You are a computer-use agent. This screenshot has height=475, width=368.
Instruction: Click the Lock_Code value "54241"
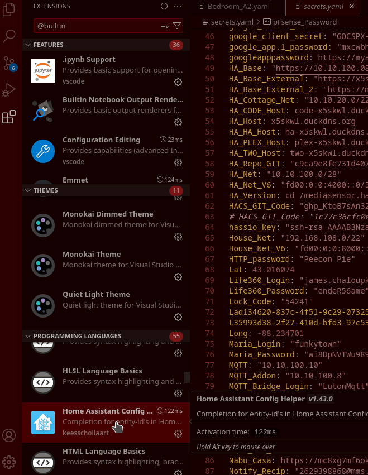(297, 301)
